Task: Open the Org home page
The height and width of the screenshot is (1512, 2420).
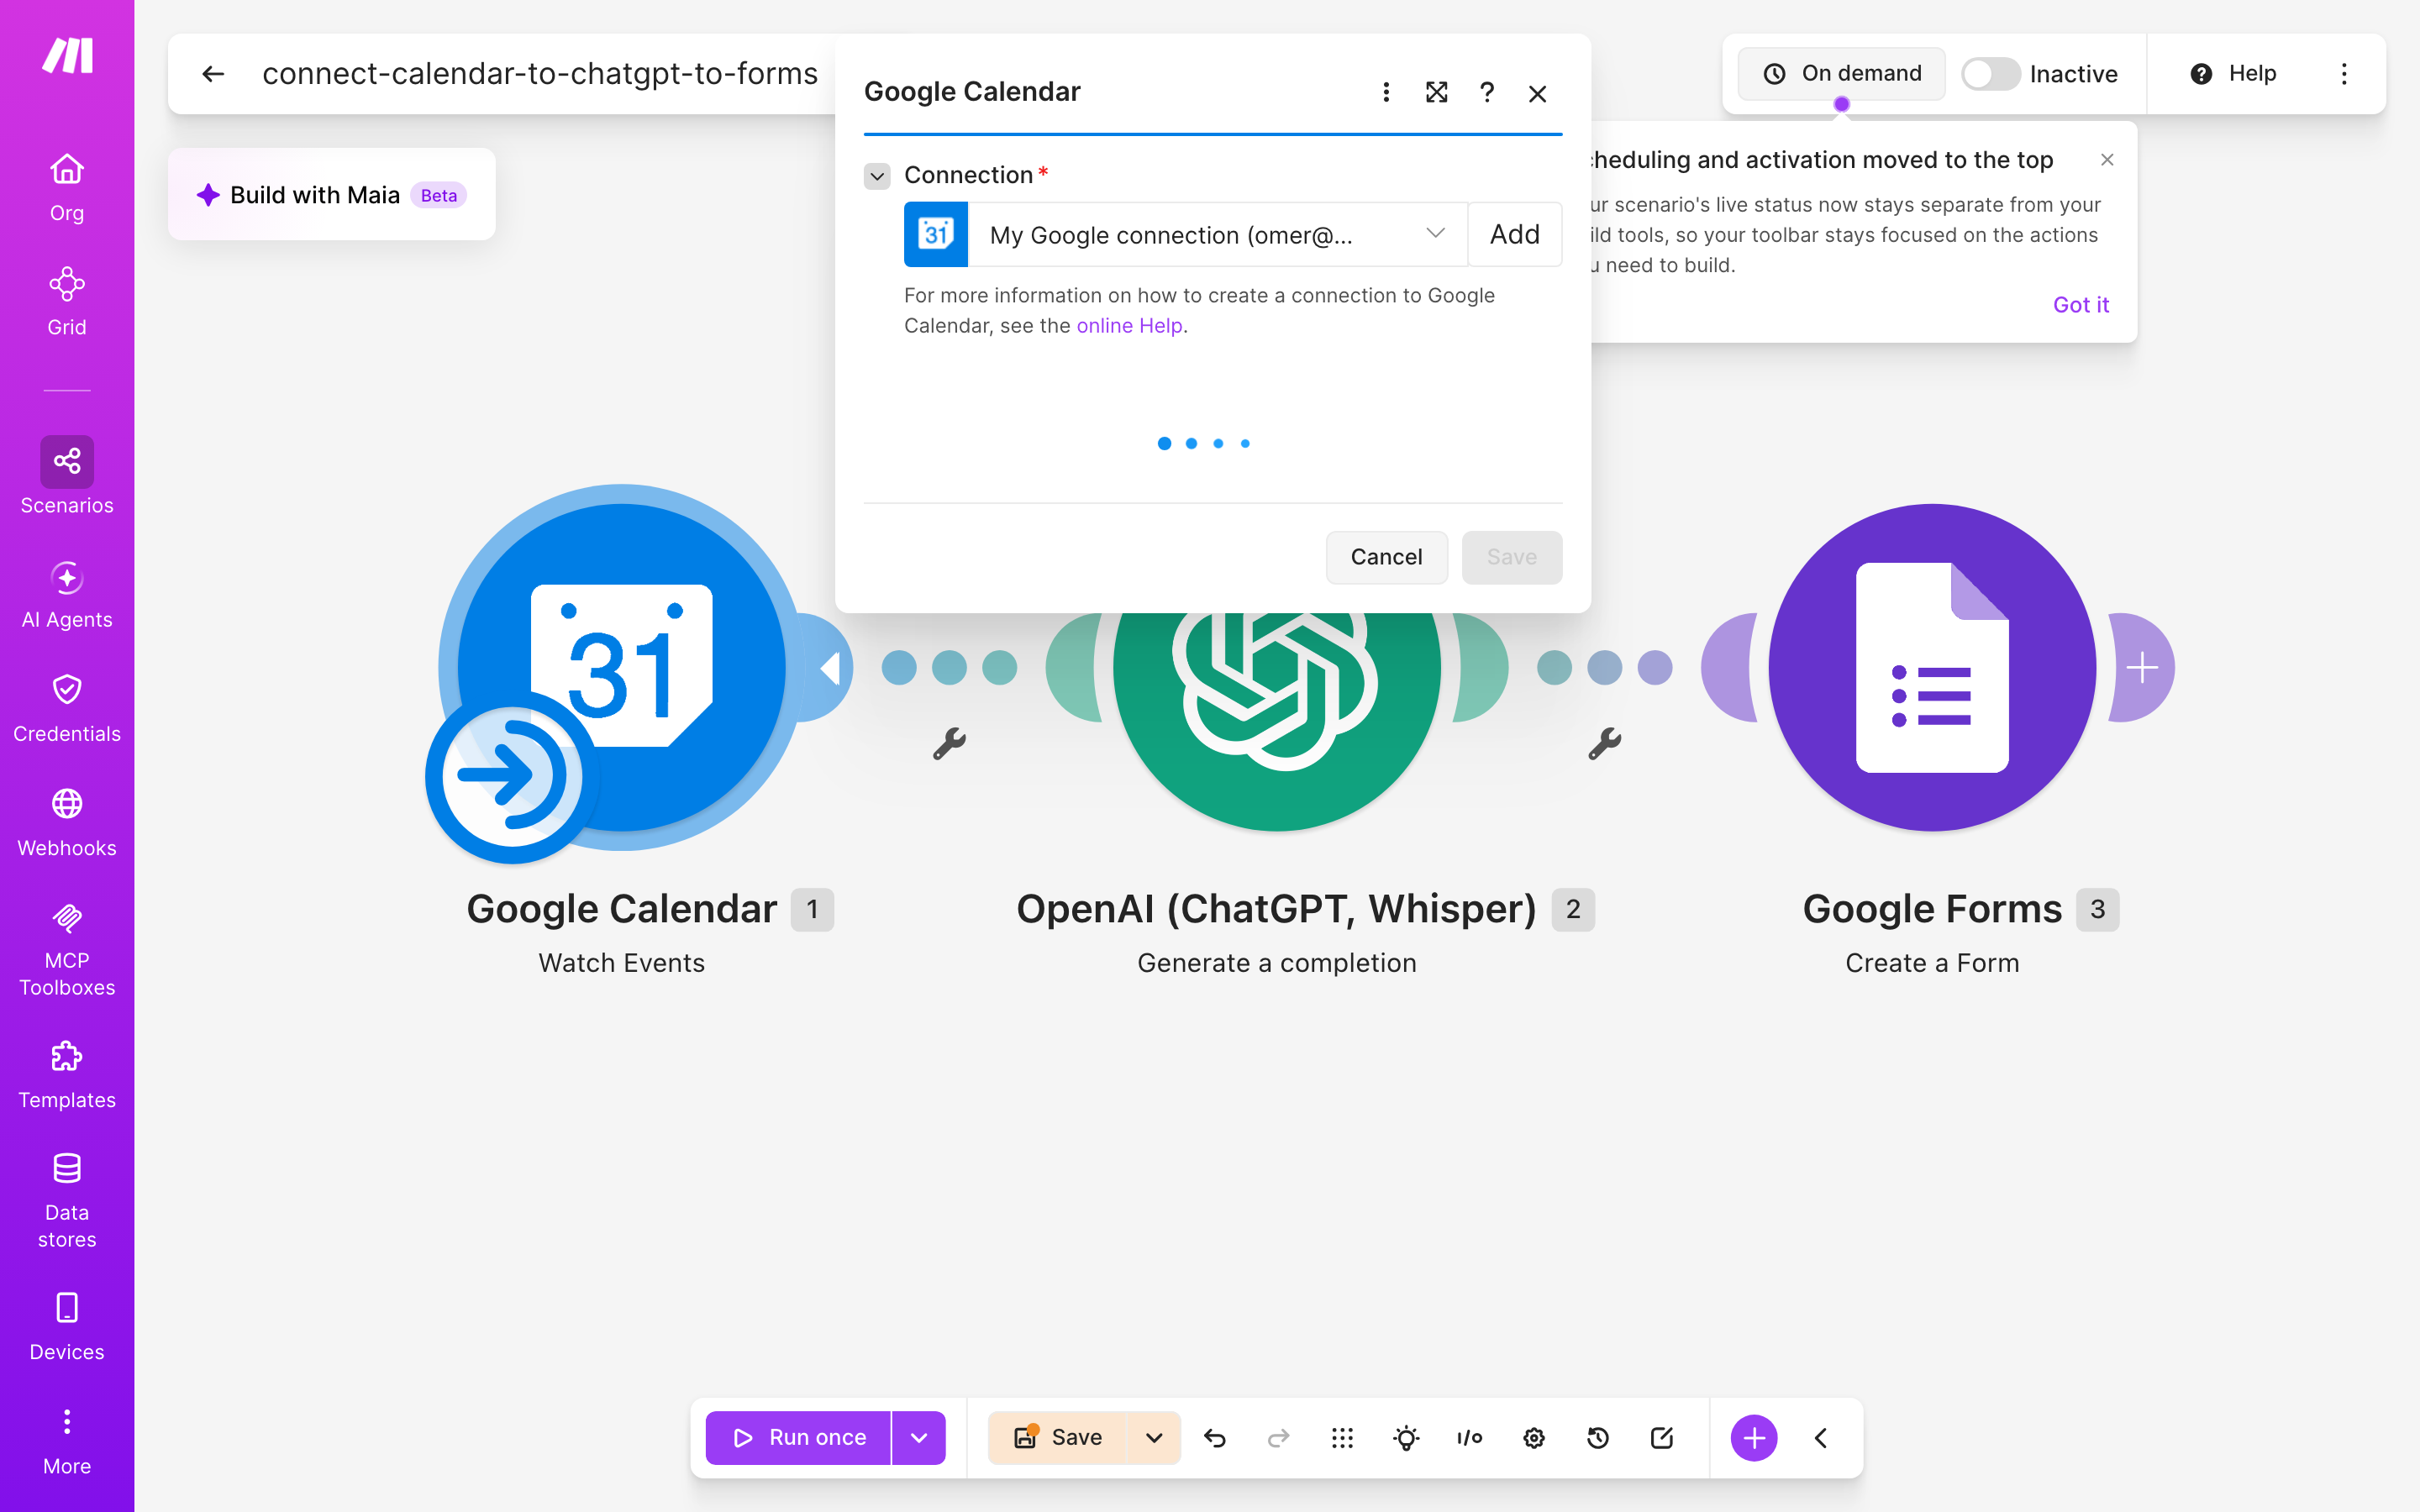Action: pos(67,187)
